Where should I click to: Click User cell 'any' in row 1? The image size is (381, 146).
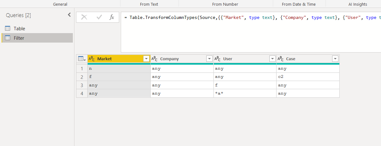(245, 68)
